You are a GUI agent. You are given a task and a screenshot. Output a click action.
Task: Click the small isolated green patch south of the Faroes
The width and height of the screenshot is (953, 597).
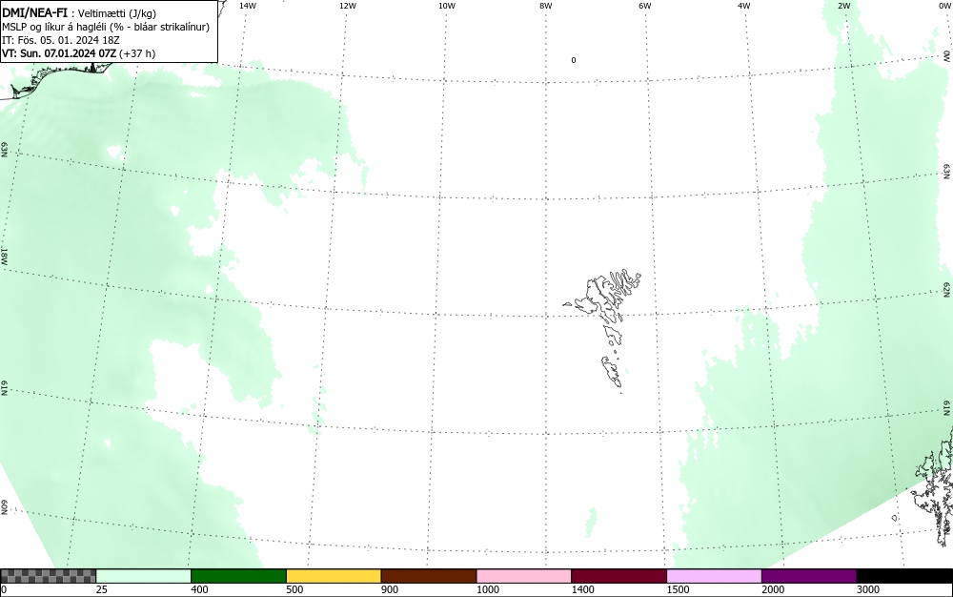point(592,523)
